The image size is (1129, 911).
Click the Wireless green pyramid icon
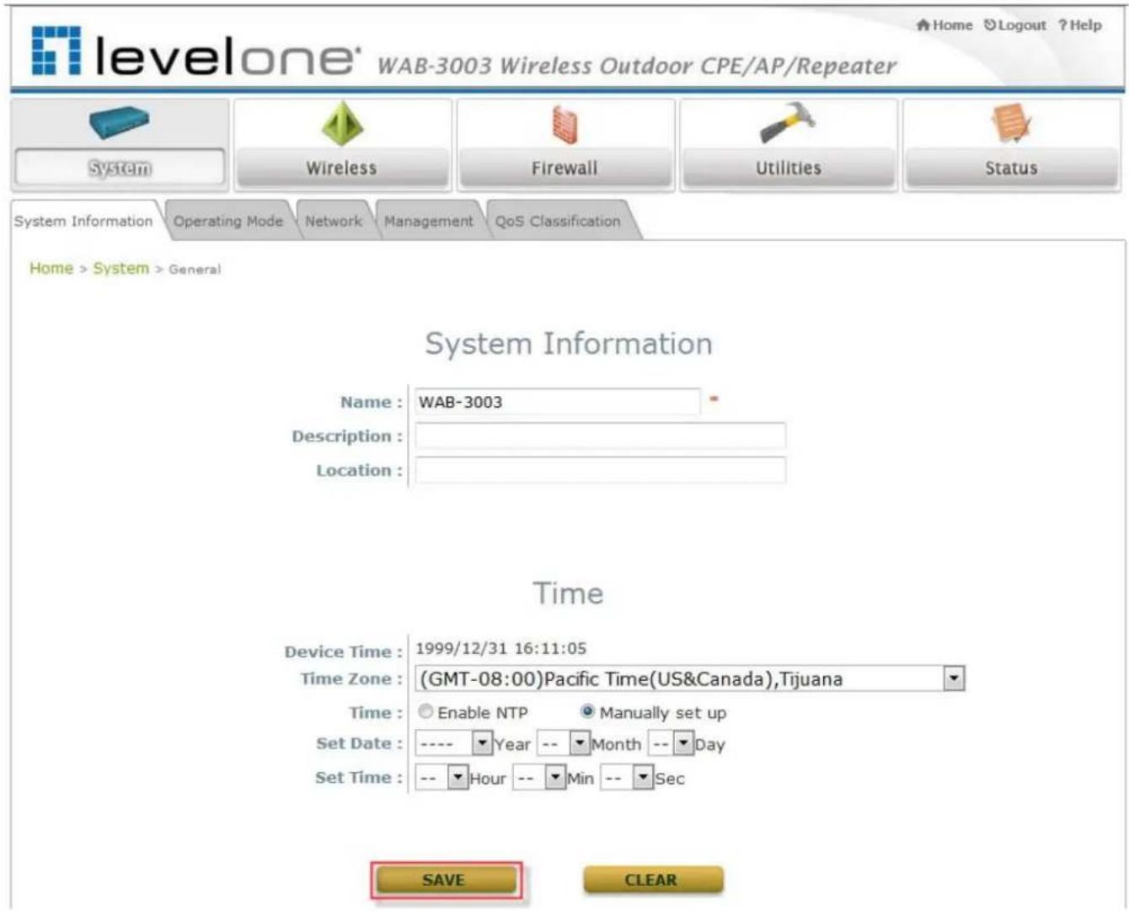pyautogui.click(x=342, y=123)
